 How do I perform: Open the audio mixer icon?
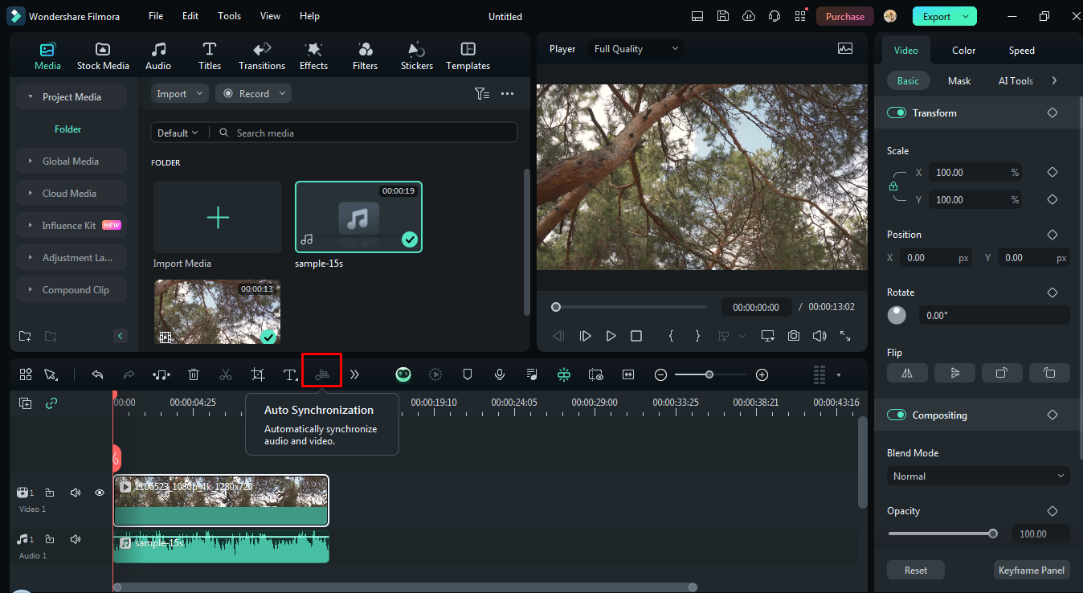[x=532, y=374]
